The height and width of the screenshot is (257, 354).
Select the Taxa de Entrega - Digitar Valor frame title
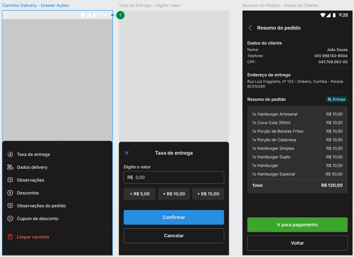point(149,5)
